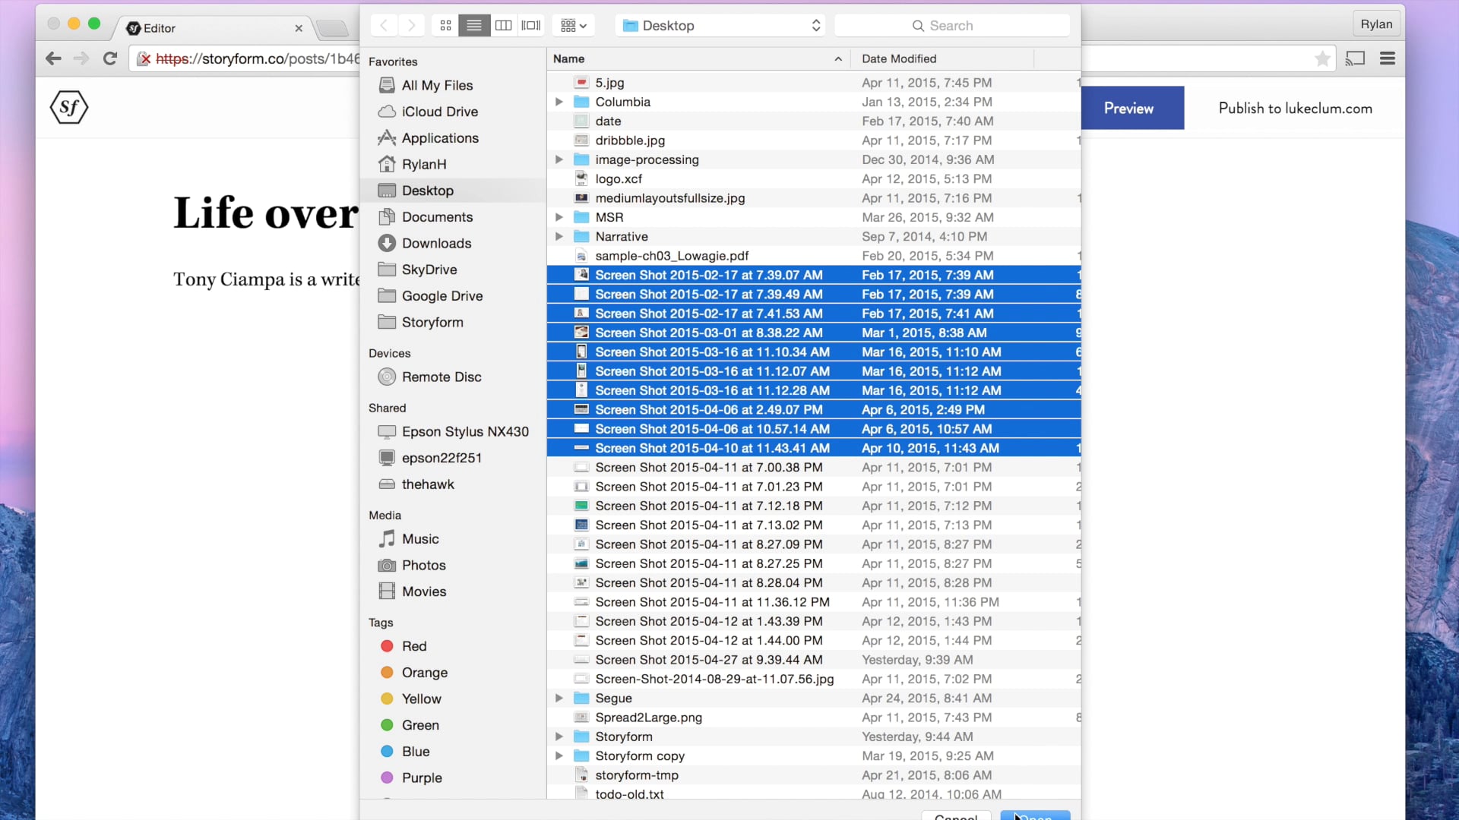Expand the Columbia folder
This screenshot has height=820, width=1459.
[x=559, y=102]
